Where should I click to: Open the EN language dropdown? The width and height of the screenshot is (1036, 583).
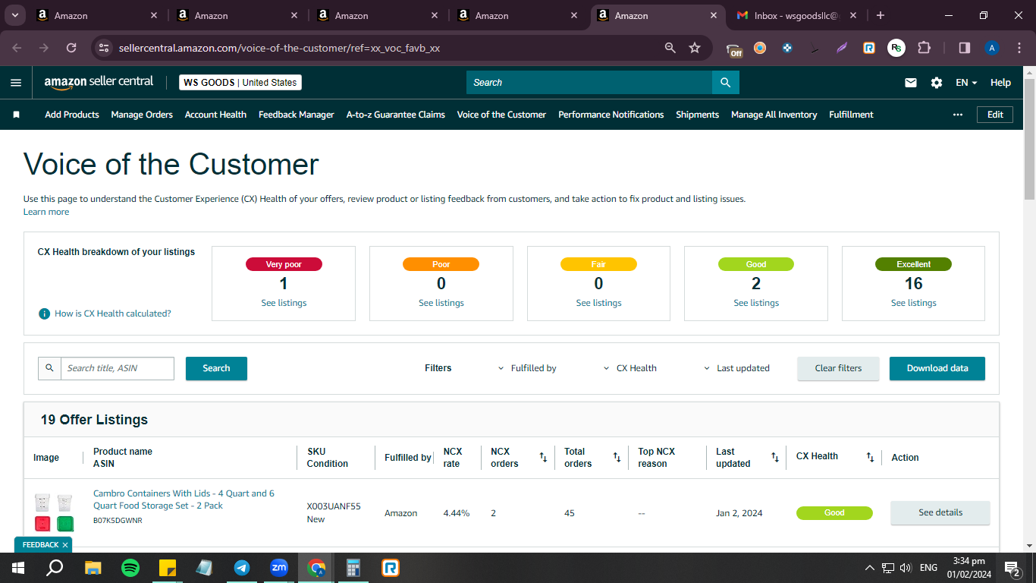click(966, 83)
